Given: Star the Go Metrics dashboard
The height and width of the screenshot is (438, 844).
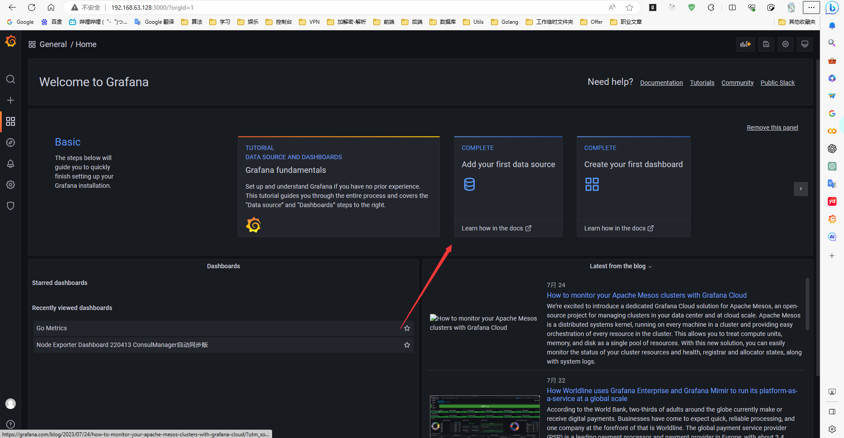Looking at the screenshot, I should click(x=407, y=328).
